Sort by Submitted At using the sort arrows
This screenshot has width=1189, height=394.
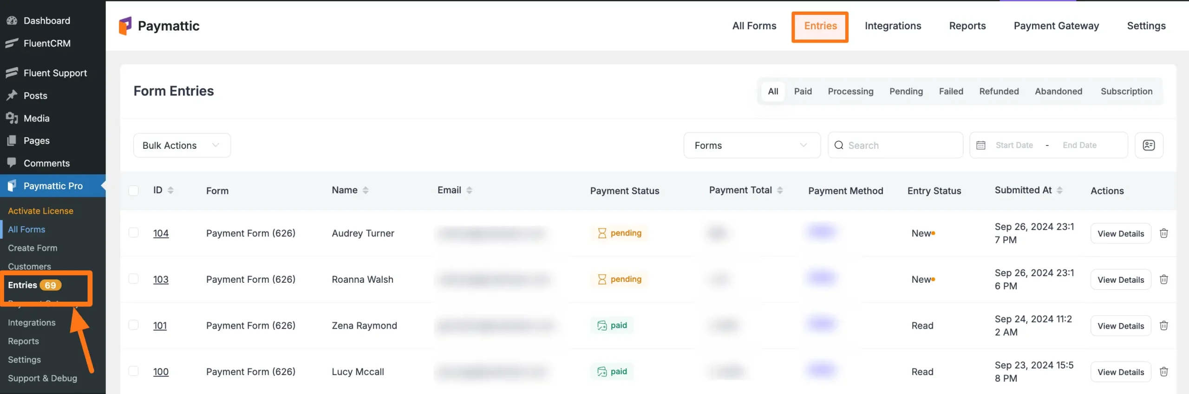(1059, 190)
